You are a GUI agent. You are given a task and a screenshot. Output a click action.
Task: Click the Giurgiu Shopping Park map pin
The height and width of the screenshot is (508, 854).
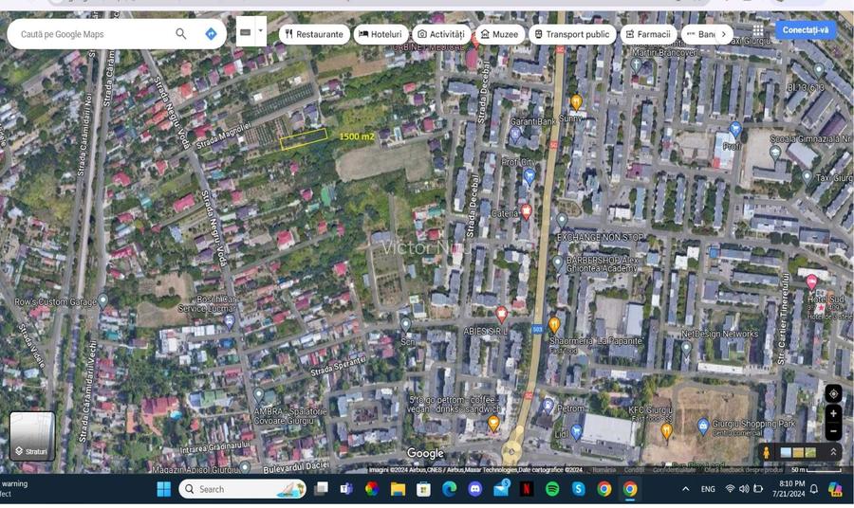[703, 426]
